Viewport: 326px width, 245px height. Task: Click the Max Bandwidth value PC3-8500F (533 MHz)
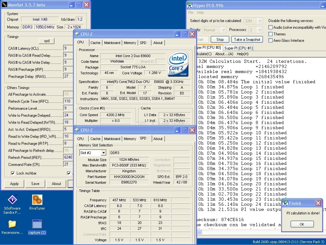(x=129, y=165)
